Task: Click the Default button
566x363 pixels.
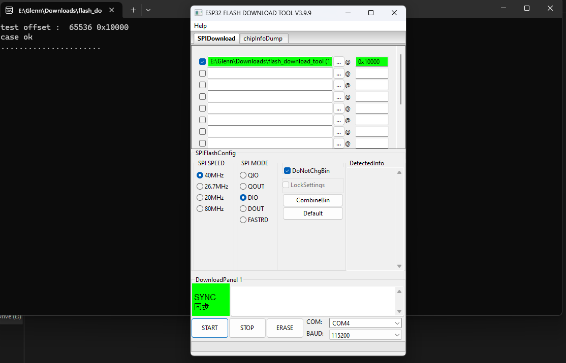Action: coord(313,213)
